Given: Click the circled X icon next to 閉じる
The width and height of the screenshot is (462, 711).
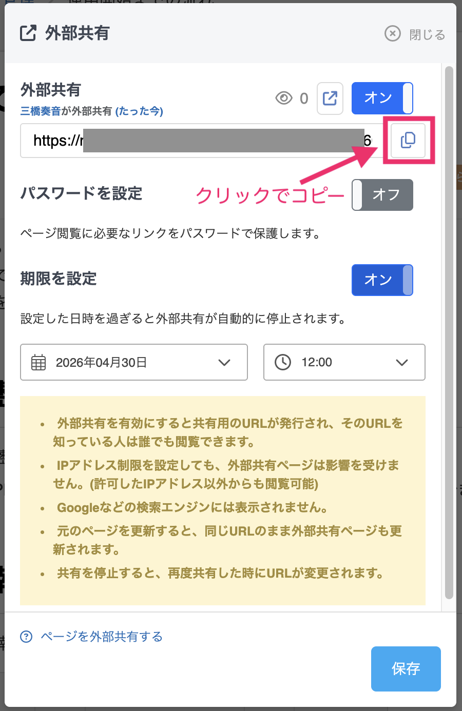Looking at the screenshot, I should [x=393, y=33].
